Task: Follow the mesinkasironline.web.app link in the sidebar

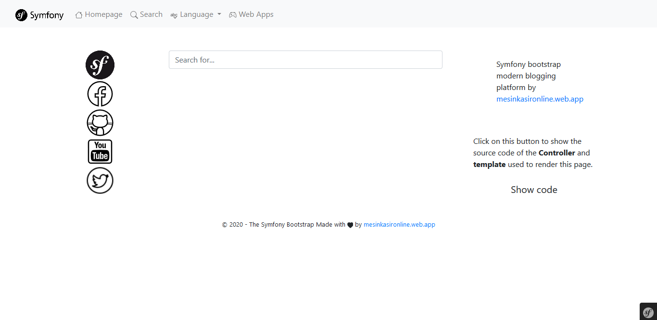Action: [x=540, y=99]
